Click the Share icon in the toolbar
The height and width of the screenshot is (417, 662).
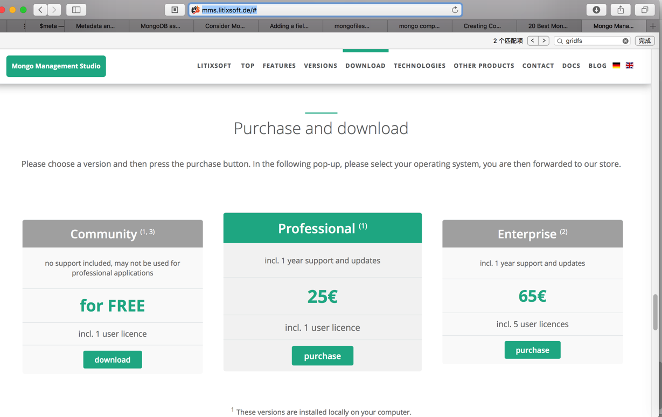click(621, 10)
